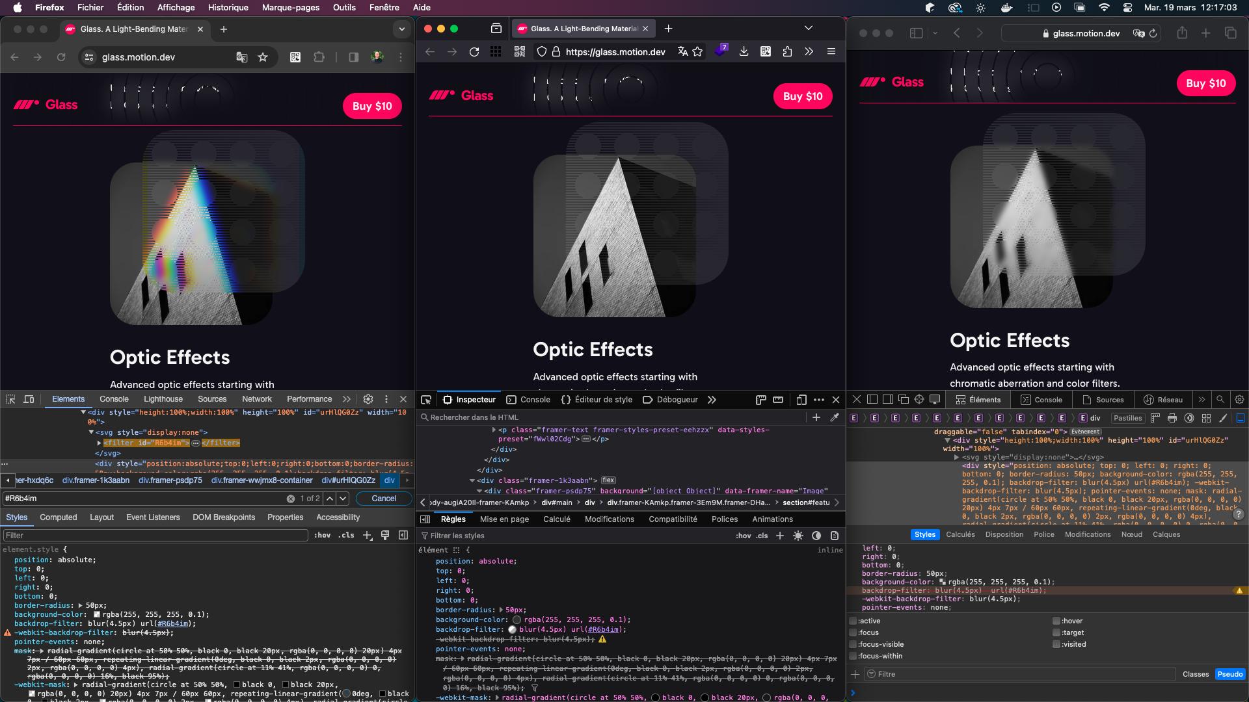Screen dimensions: 1249x702
Task: Click Buy $10 button in Firefox window
Action: tap(803, 96)
